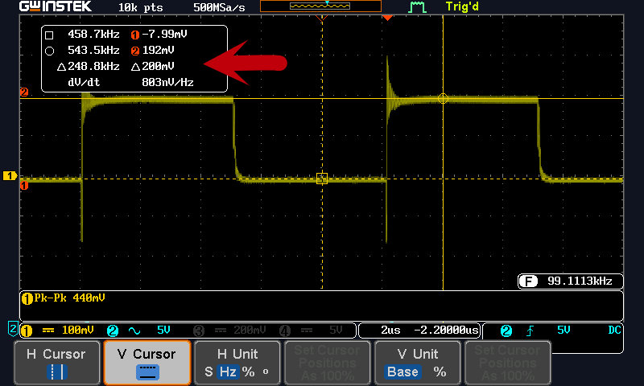Viewport: 644px width, 386px height.
Task: Click the red cursor 2 badge in readout
Action: point(135,51)
